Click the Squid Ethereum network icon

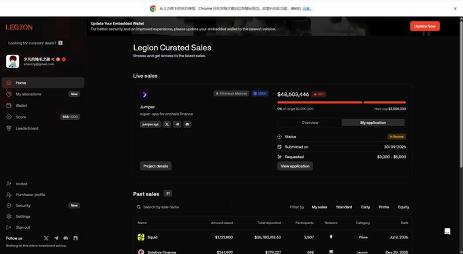click(x=331, y=236)
